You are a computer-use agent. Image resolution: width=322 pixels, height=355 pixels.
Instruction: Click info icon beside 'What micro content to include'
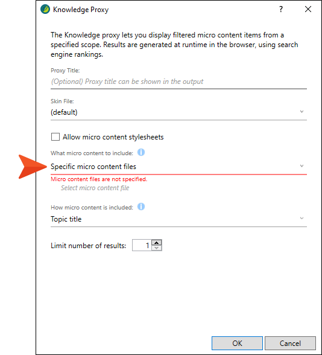click(x=141, y=152)
